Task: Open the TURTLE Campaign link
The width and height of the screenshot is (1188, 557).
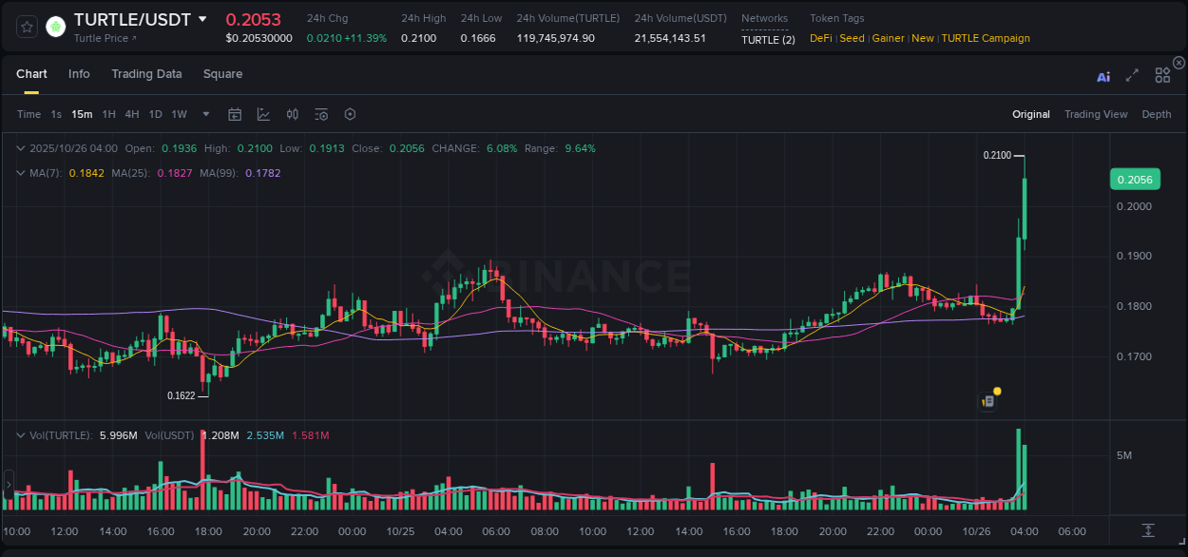Action: 986,38
